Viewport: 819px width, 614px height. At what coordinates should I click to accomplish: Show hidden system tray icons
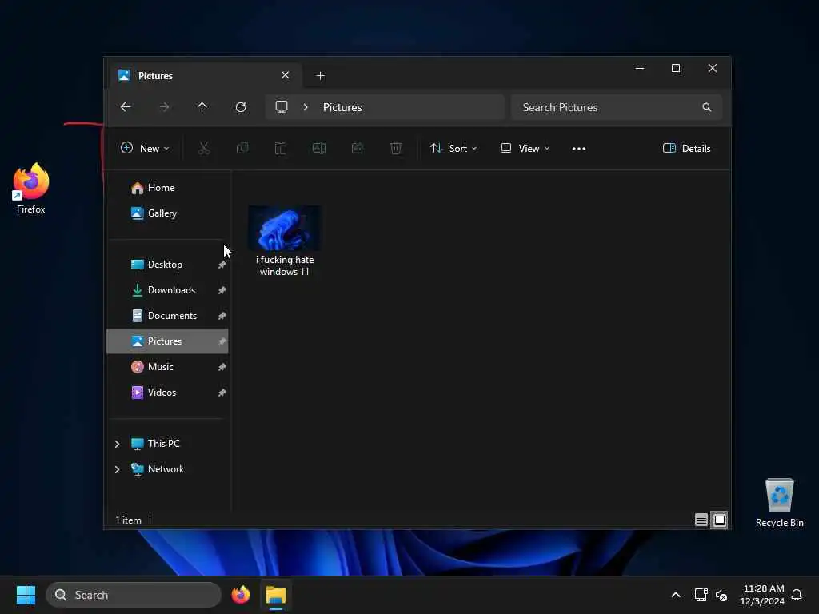click(x=675, y=595)
